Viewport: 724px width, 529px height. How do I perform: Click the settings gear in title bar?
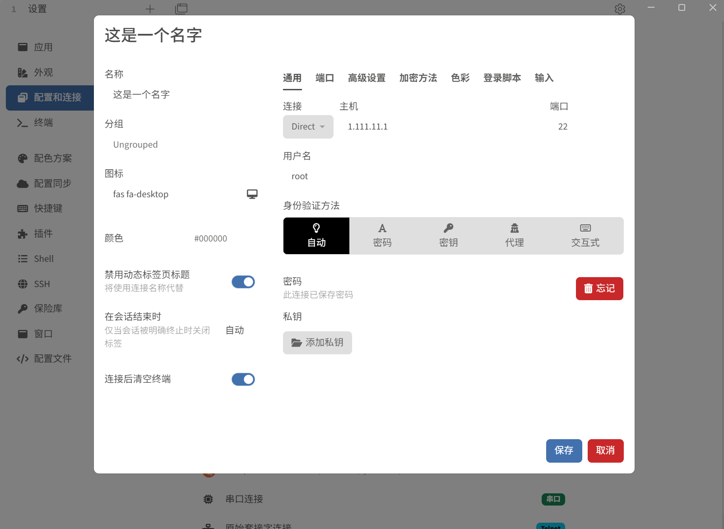click(620, 9)
